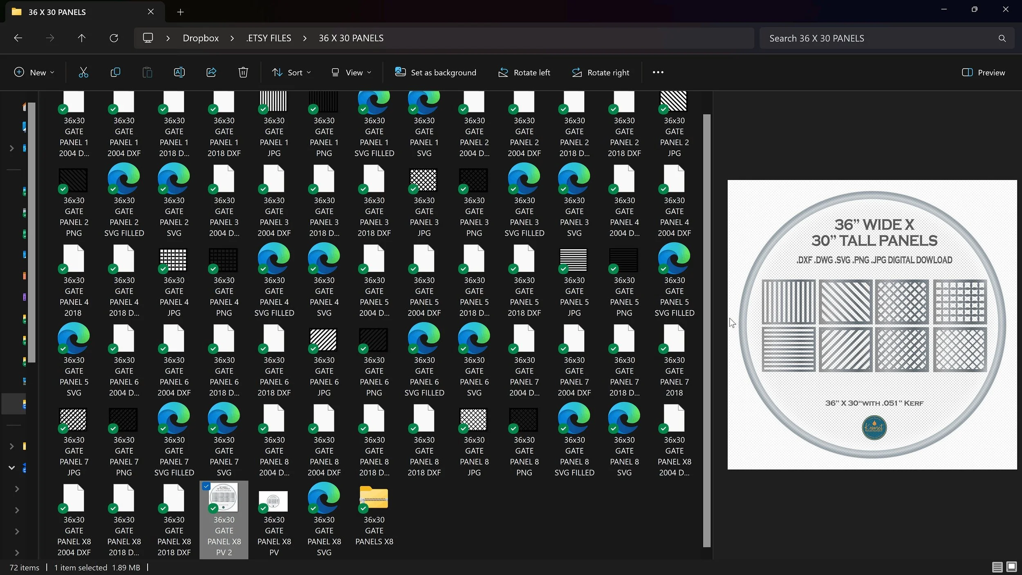Click the navigation pane scrollbar
This screenshot has height=575, width=1022.
point(31,233)
